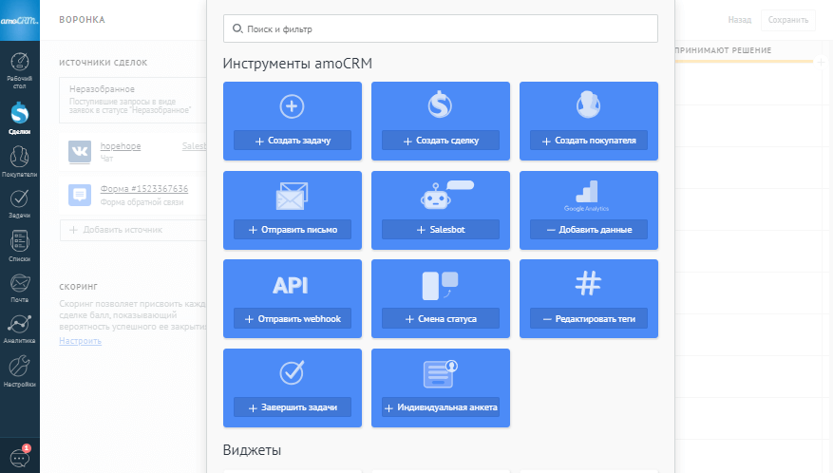Click the feedback form source icon

(x=80, y=195)
